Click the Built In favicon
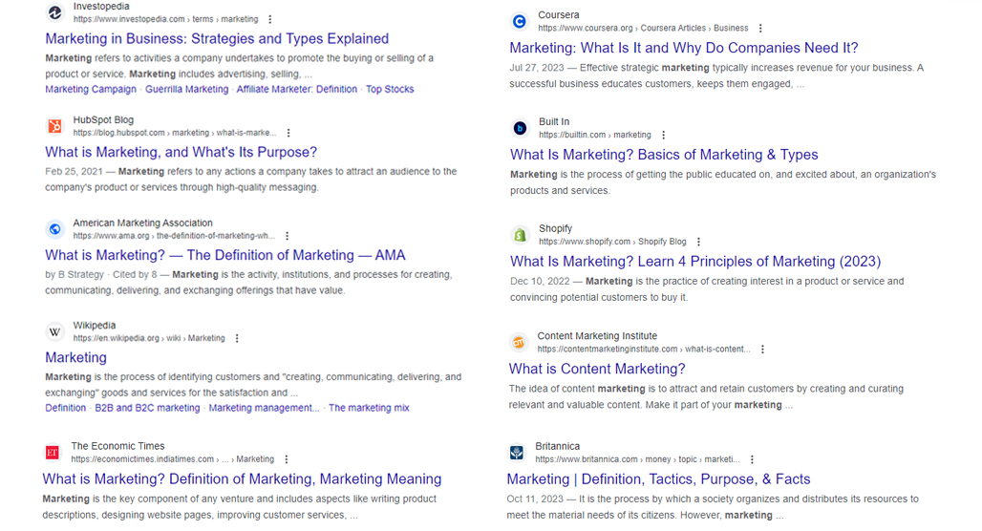 tap(520, 128)
